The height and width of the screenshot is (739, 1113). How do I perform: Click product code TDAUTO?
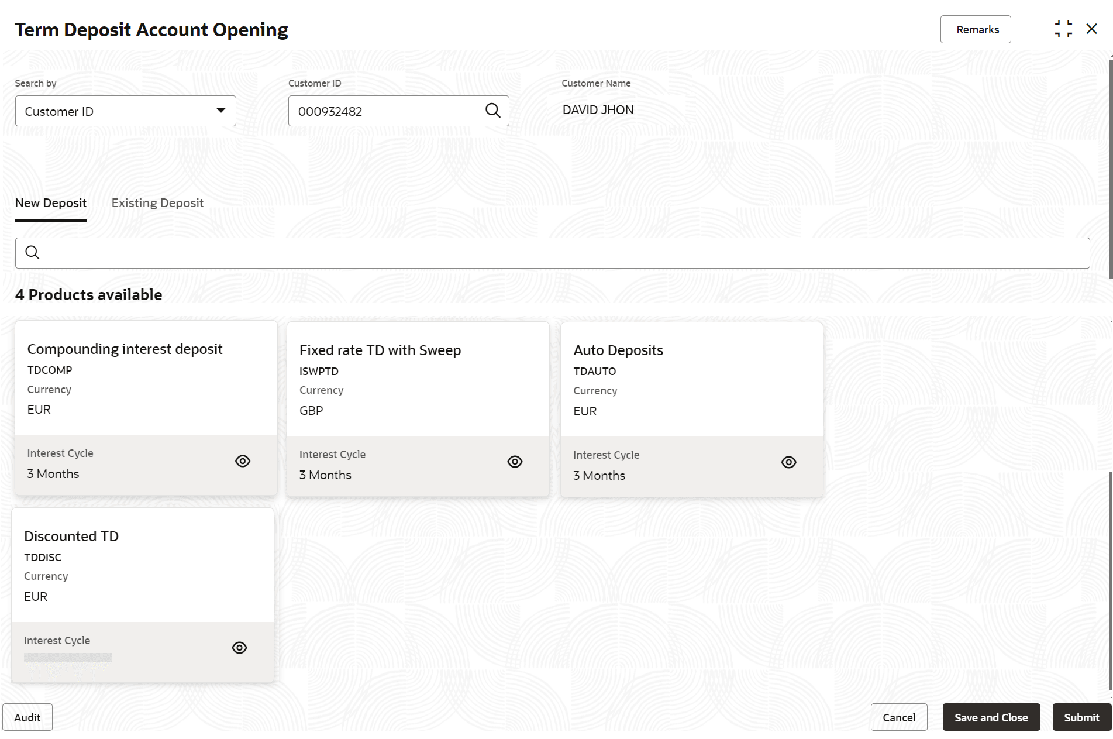click(594, 372)
